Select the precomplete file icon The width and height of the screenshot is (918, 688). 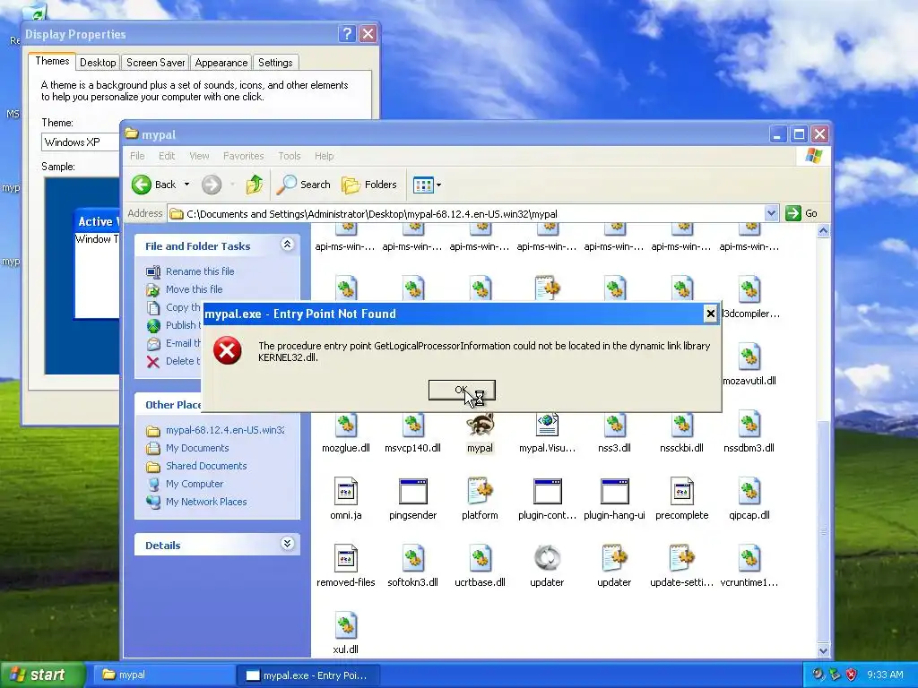[x=681, y=492]
